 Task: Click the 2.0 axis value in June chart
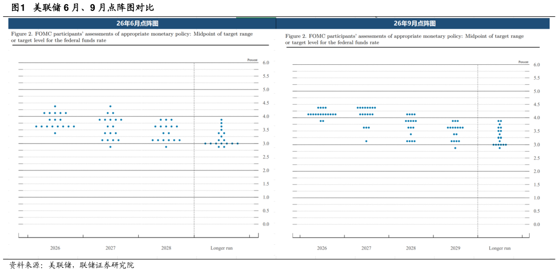[x=266, y=171]
